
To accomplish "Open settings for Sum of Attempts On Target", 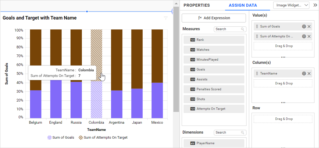I will (304, 36).
